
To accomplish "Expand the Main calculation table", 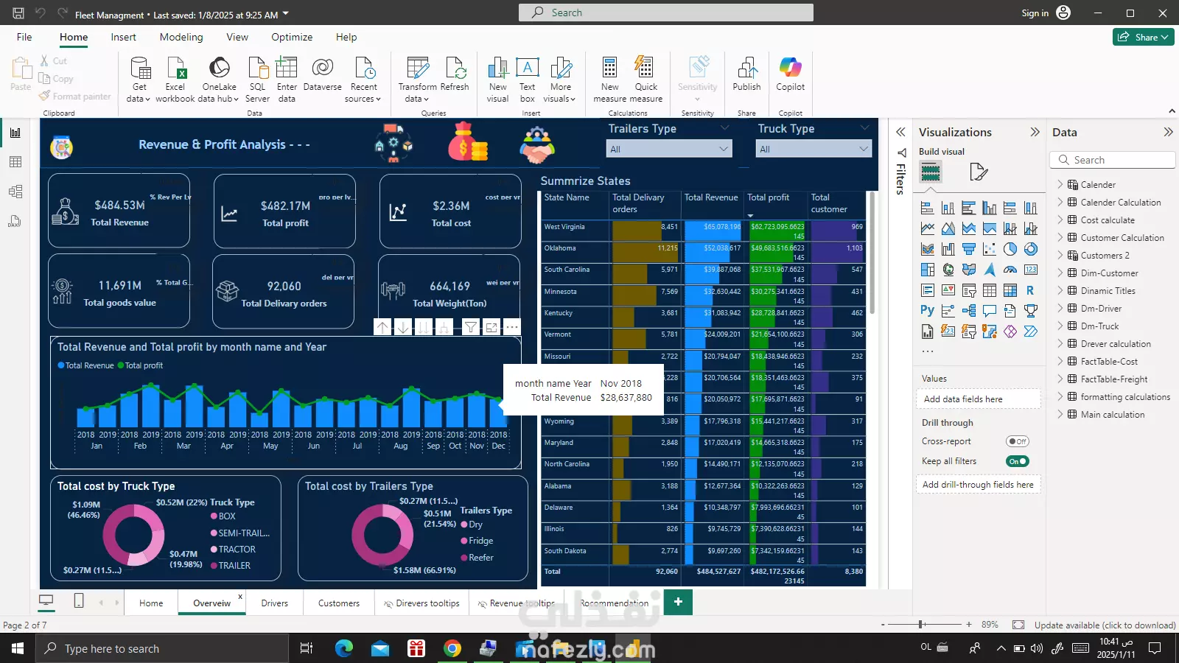I will click(x=1060, y=414).
